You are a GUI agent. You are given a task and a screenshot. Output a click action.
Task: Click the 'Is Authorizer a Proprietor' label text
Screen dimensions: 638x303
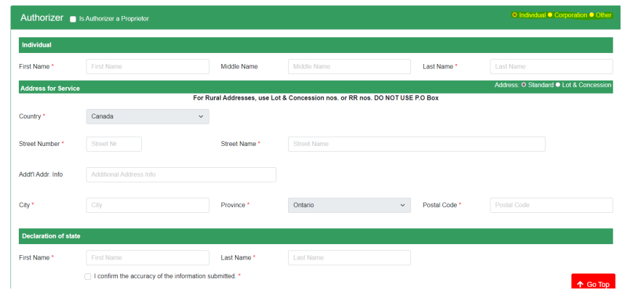pyautogui.click(x=114, y=19)
